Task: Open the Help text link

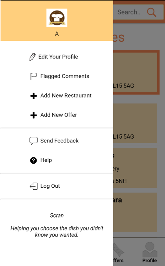Action: [46, 160]
